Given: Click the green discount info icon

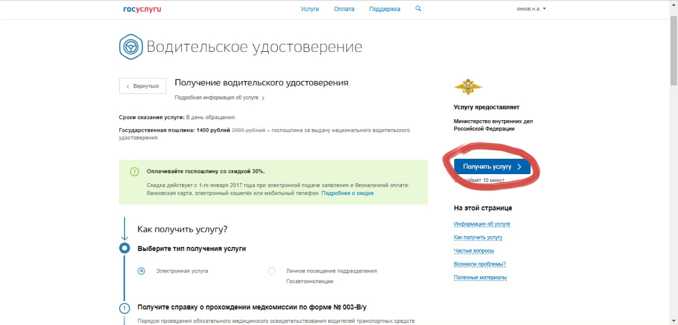Looking at the screenshot, I should point(135,171).
